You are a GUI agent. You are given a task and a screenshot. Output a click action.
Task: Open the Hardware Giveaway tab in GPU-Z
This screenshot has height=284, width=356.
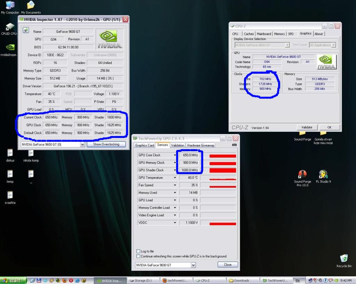(201, 145)
